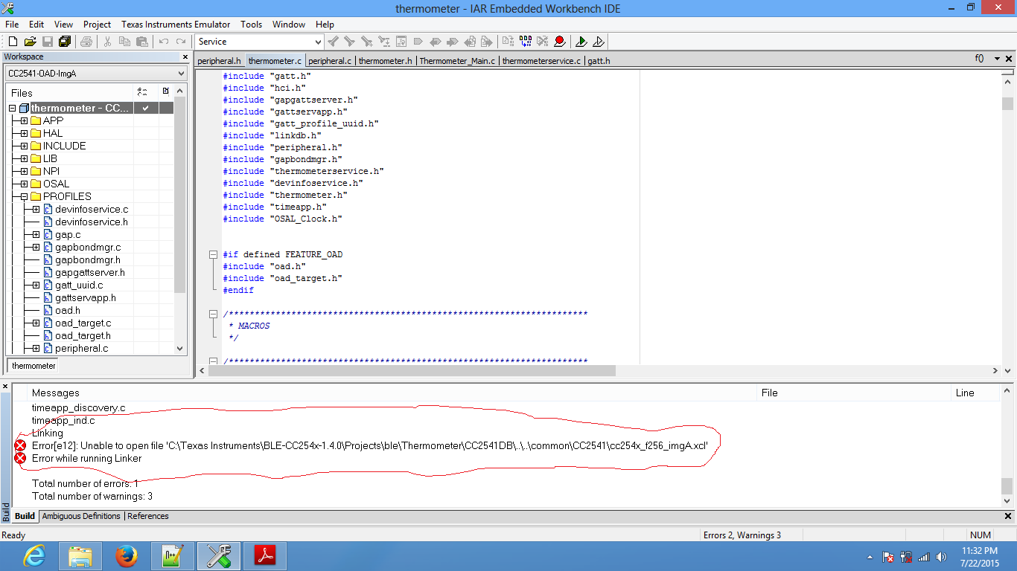Click the Redo arrow icon
Viewport: 1017px width, 571px height.
point(181,42)
